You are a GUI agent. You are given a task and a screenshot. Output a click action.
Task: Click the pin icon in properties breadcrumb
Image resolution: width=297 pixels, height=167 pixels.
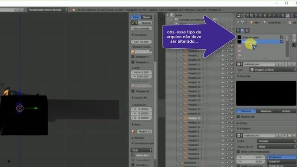tap(239, 23)
